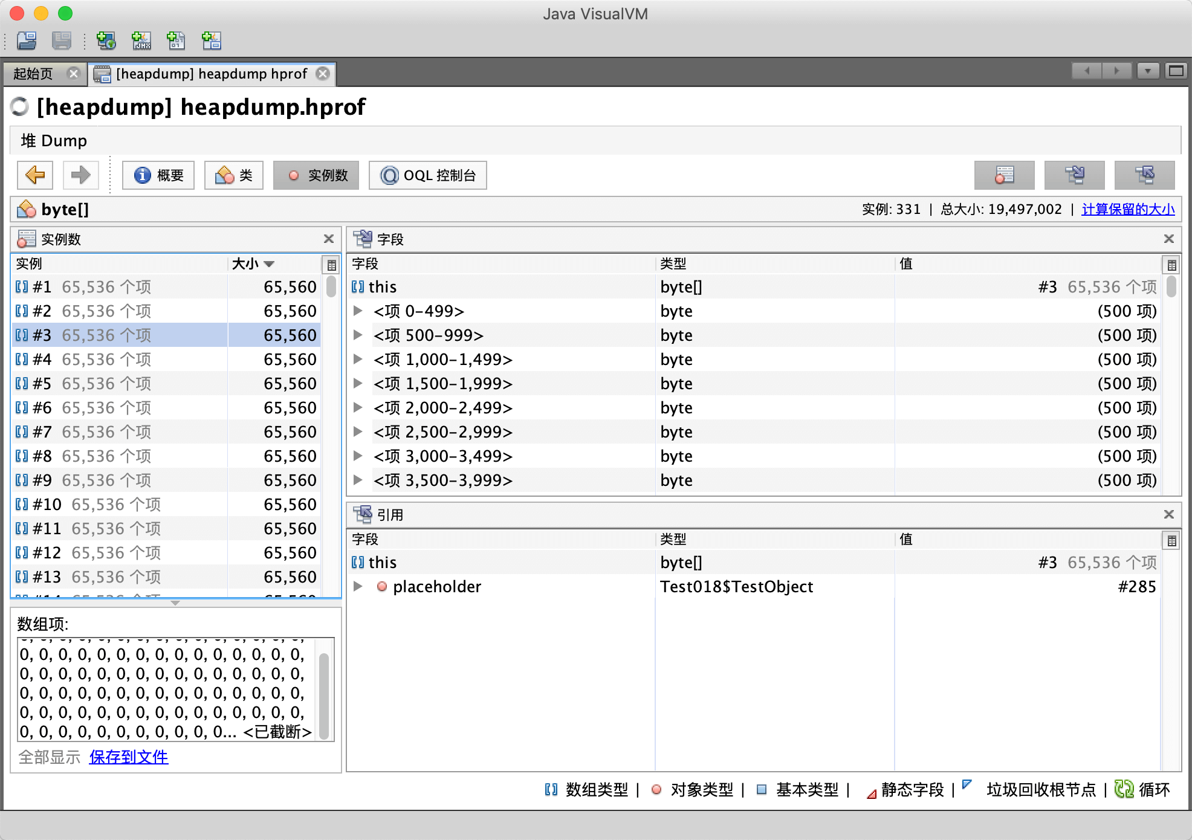
Task: Click the Save snapshot toolbar icon
Action: tap(62, 40)
